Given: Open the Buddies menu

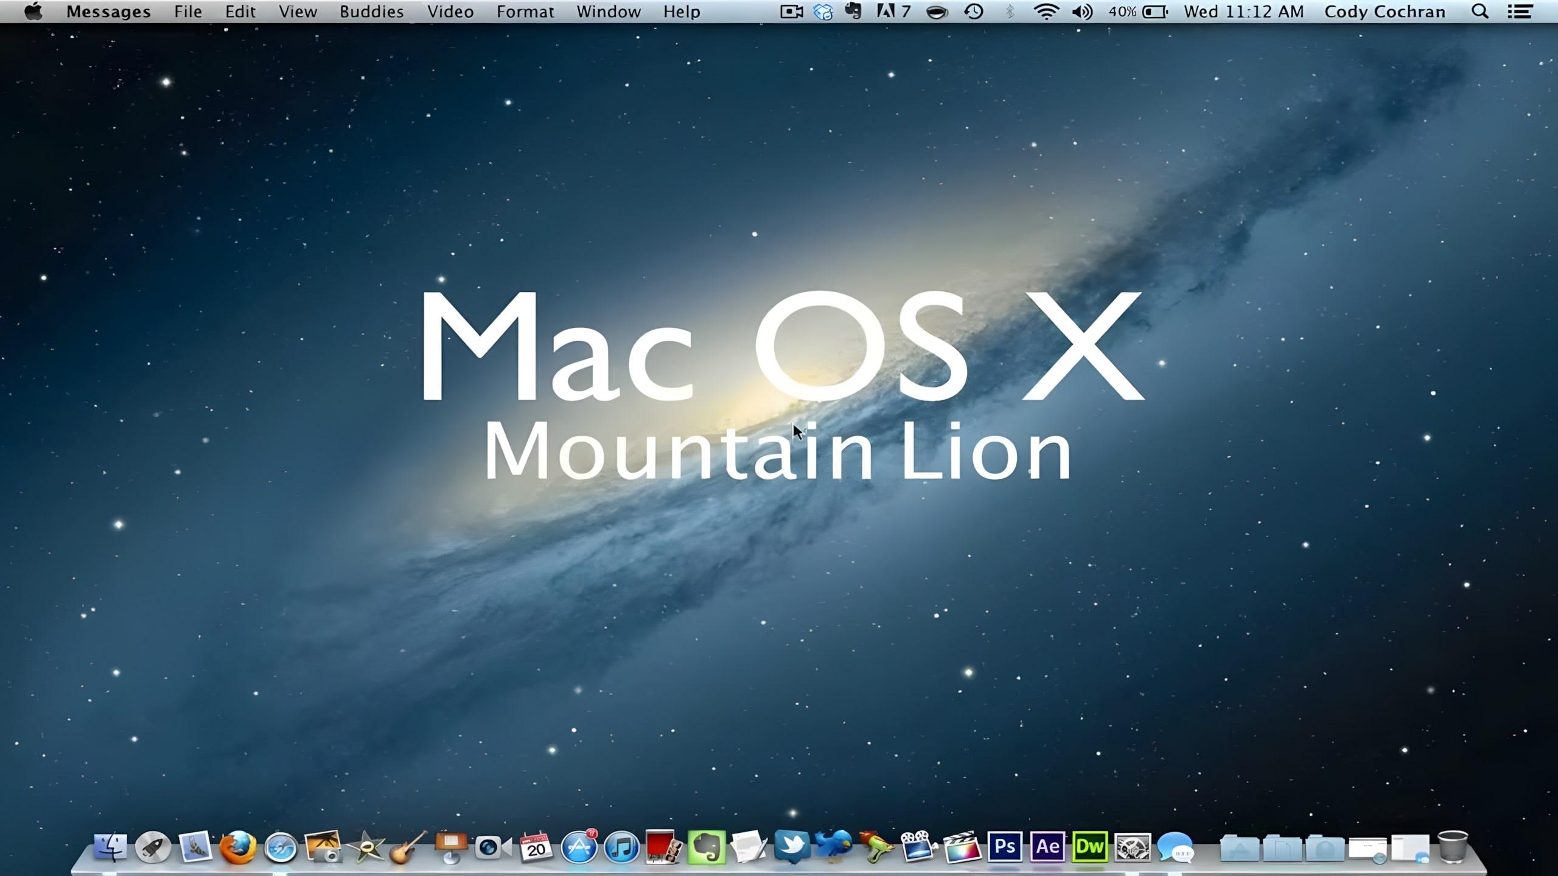Looking at the screenshot, I should pos(372,12).
